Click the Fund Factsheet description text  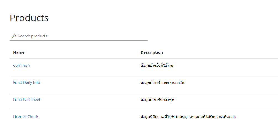[x=157, y=100]
